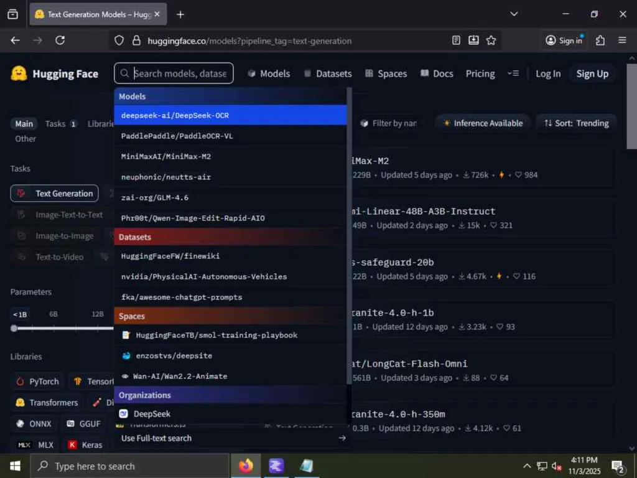
Task: Click the Text Generation task icon
Action: 21,194
